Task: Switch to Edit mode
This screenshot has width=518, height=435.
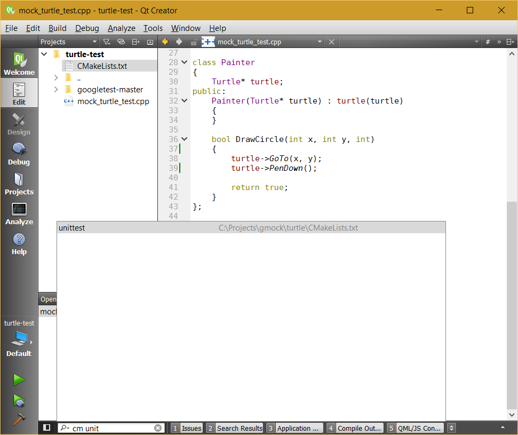Action: coord(19,93)
